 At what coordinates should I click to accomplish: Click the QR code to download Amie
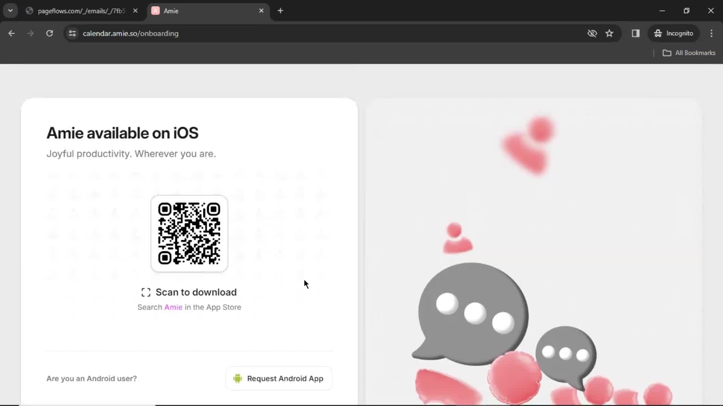pos(189,233)
